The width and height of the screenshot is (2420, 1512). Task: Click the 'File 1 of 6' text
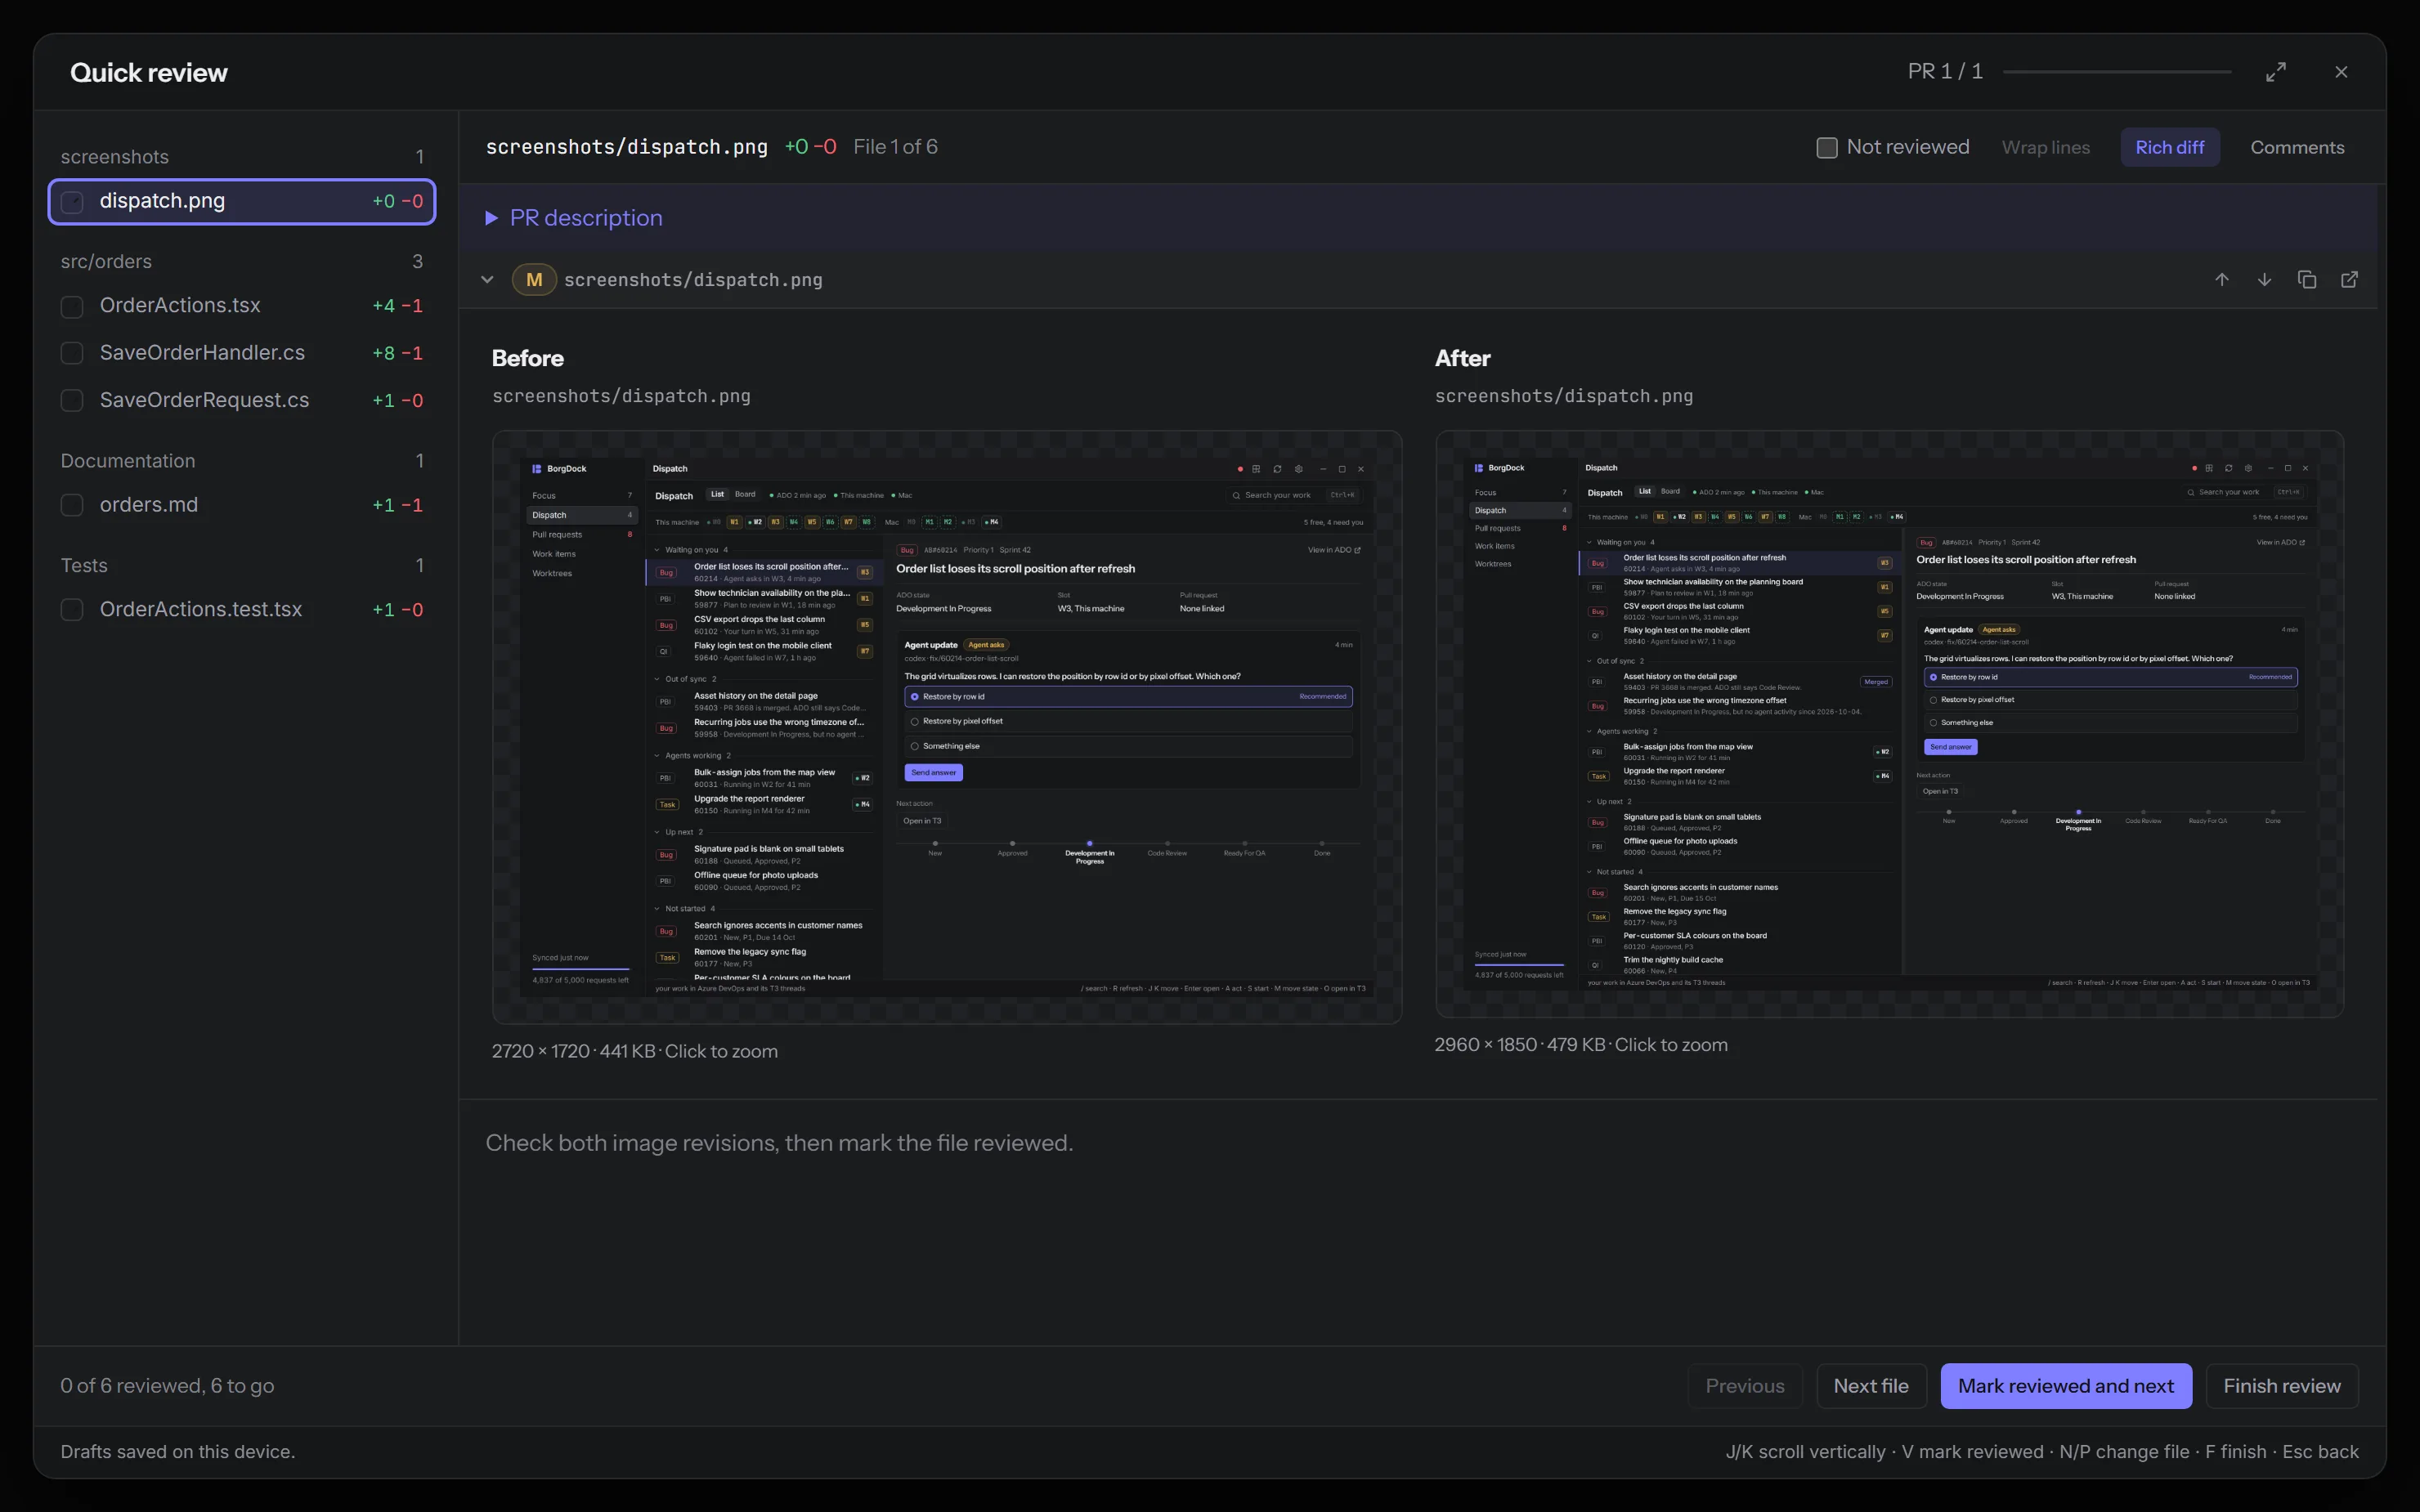pyautogui.click(x=895, y=147)
